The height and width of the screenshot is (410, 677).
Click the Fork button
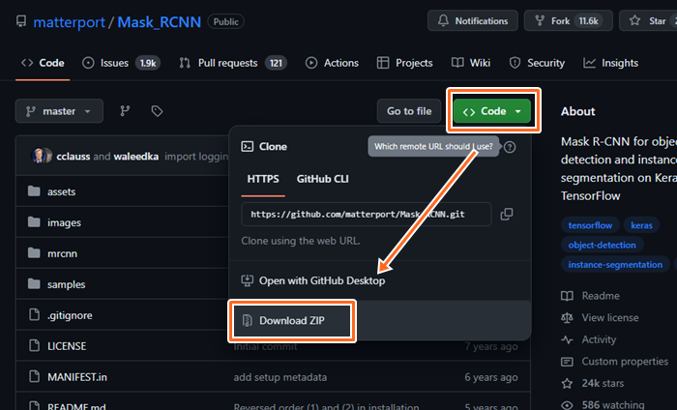click(x=569, y=20)
